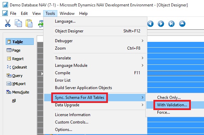Click the round up-arrow toolbar icon
204x135 pixels.
coord(182,24)
